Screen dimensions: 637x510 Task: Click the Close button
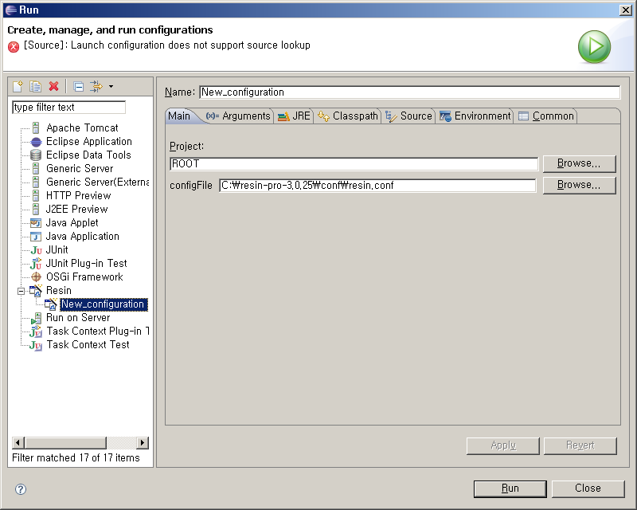tap(588, 488)
